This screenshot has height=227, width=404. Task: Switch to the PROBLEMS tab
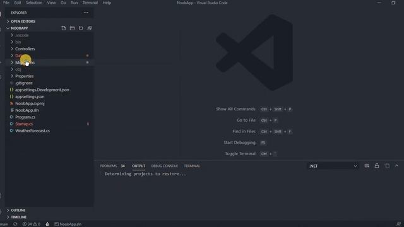112,166
